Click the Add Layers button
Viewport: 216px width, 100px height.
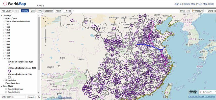pyautogui.click(x=7, y=11)
